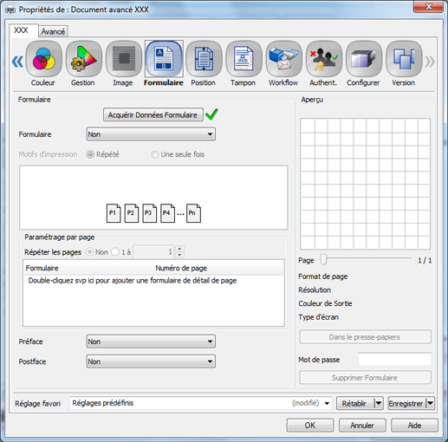Open the Image settings icon
The height and width of the screenshot is (442, 448).
click(124, 59)
